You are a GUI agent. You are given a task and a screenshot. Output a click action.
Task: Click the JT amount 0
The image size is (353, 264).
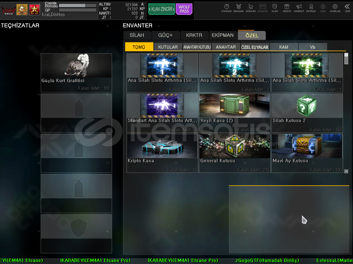[137, 17]
